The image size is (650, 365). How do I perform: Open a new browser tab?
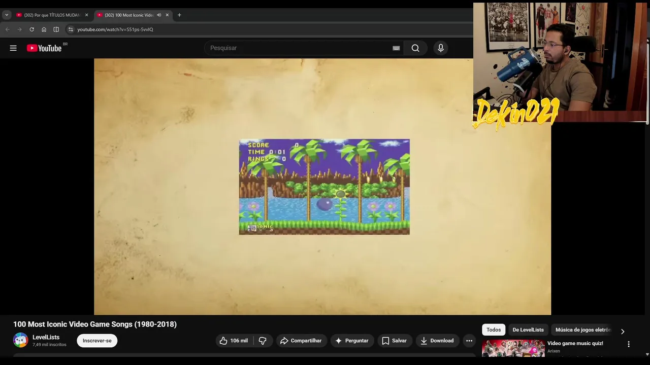(179, 15)
